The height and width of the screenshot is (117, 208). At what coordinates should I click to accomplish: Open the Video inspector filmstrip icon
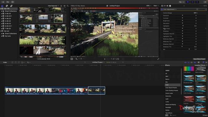coord(162,6)
